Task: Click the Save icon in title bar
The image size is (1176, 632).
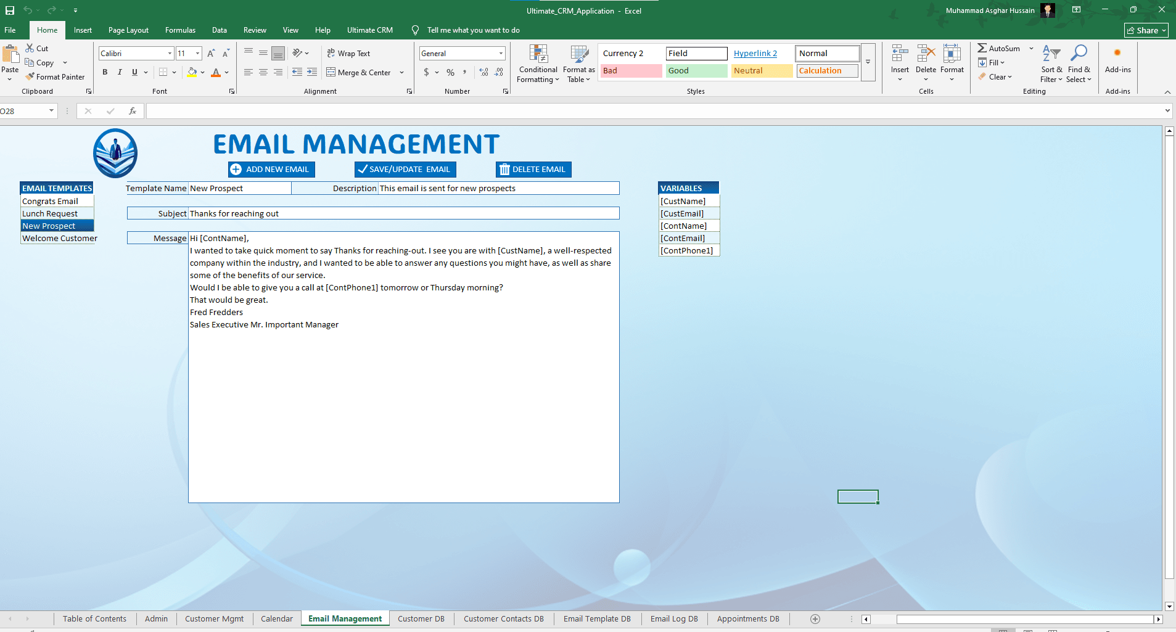Action: [x=10, y=10]
